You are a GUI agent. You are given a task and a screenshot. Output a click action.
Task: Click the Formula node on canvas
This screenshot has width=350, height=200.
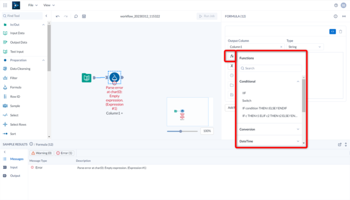click(114, 78)
